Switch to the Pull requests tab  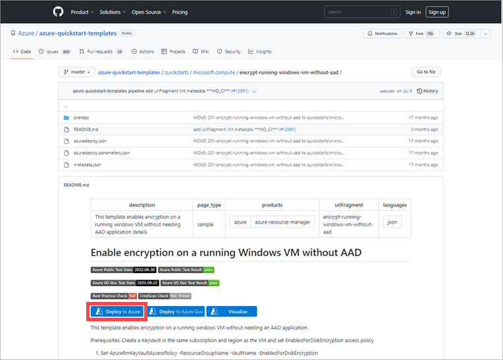(101, 51)
